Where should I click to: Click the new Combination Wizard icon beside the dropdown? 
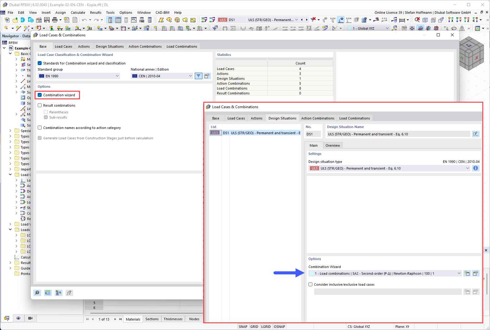tap(467, 273)
